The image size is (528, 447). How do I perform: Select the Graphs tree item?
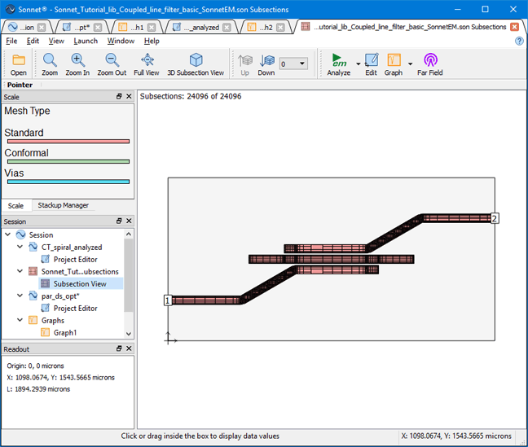[52, 320]
